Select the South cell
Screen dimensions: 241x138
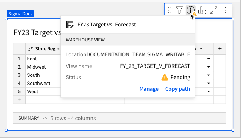tap(43, 75)
